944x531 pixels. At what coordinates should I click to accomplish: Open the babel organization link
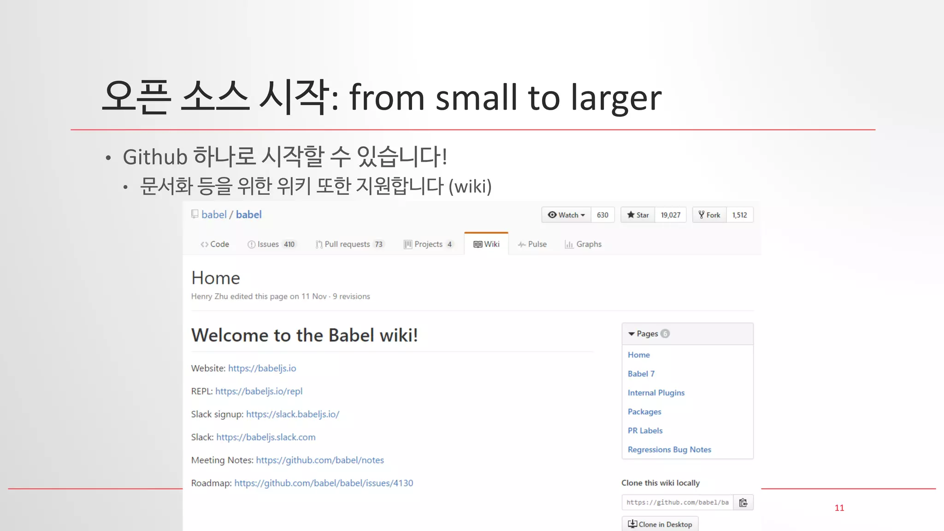click(x=214, y=215)
